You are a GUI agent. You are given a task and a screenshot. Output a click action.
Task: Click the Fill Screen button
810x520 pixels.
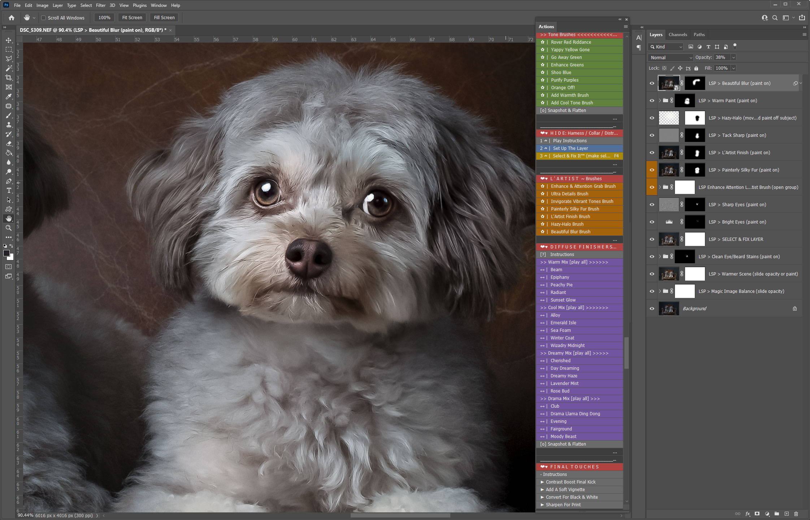coord(164,18)
